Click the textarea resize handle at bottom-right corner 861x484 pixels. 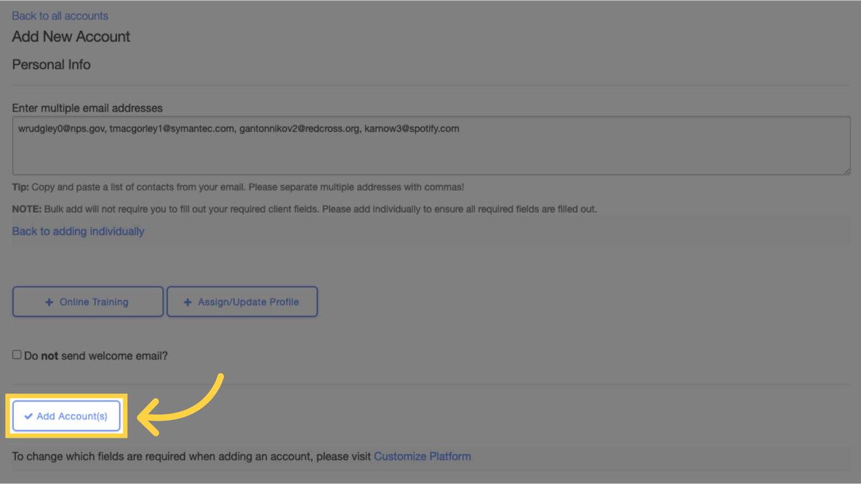847,171
